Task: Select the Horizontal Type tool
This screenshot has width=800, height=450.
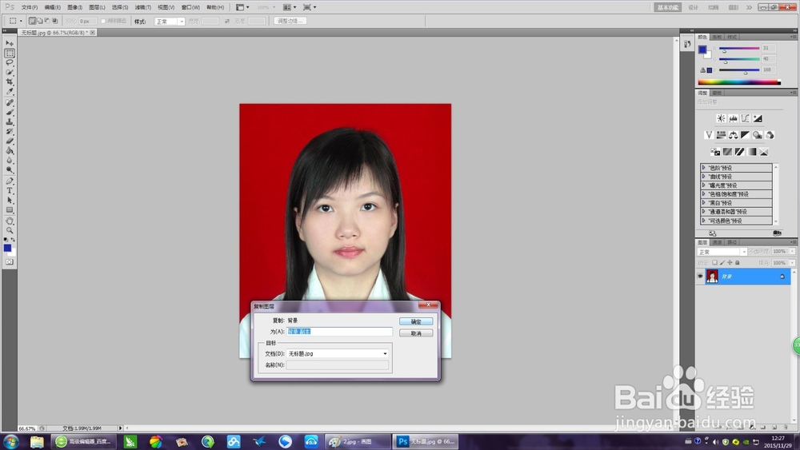Action: click(10, 190)
